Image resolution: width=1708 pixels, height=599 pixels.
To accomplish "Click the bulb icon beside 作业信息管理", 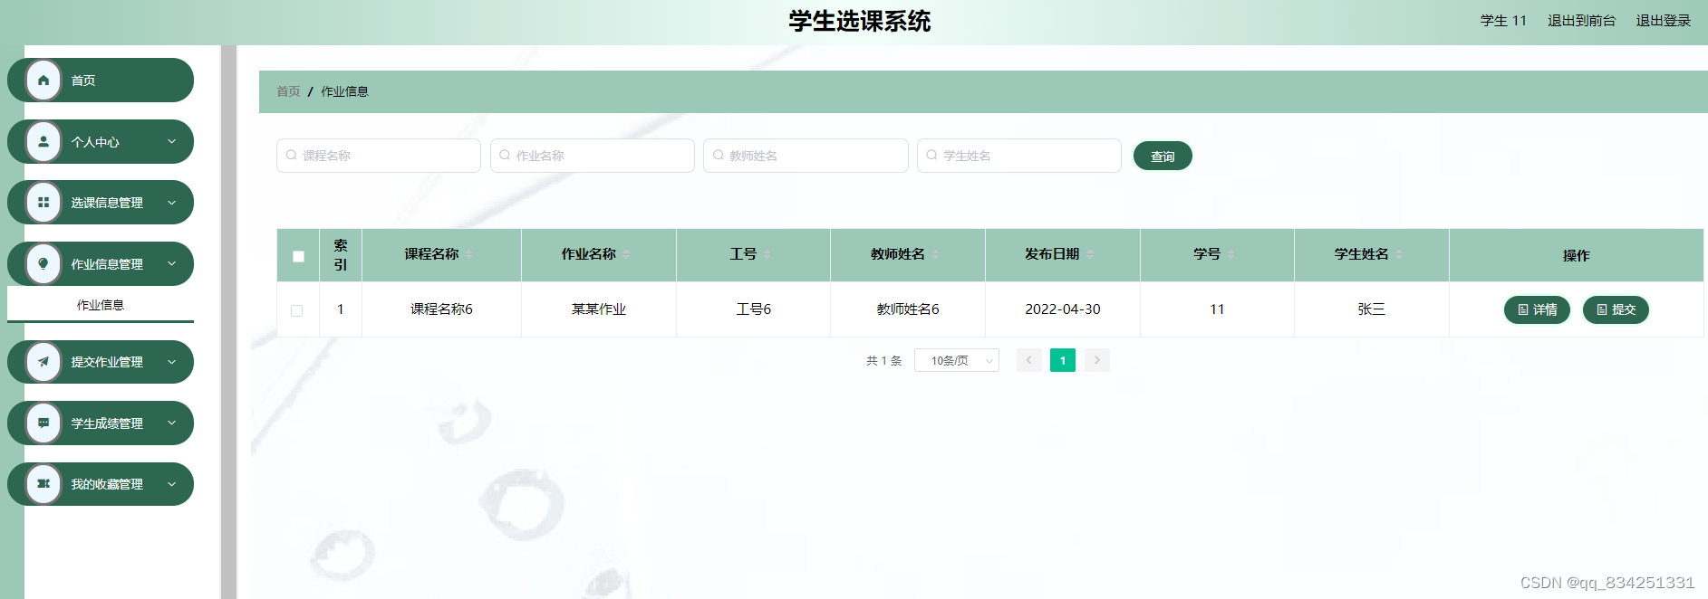I will [x=43, y=263].
